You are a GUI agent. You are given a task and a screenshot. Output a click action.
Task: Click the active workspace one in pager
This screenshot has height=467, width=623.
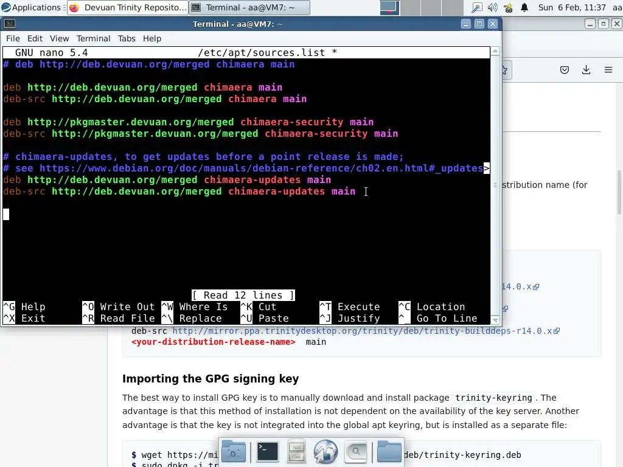click(389, 7)
